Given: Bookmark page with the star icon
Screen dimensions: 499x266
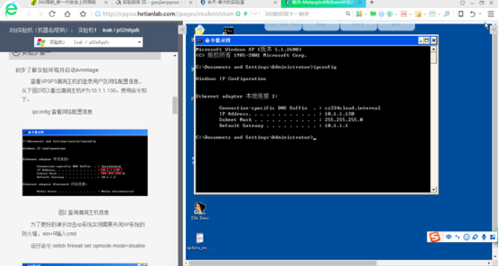Looking at the screenshot, I should pyautogui.click(x=83, y=14).
